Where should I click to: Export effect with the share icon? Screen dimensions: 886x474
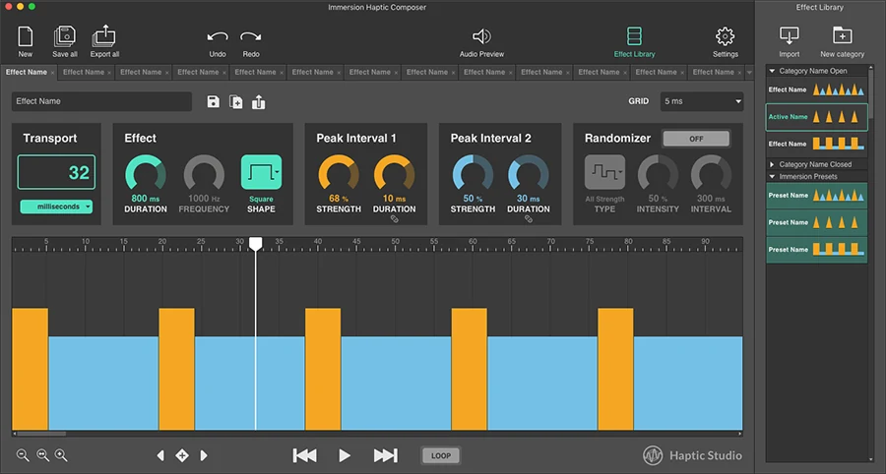(x=258, y=101)
